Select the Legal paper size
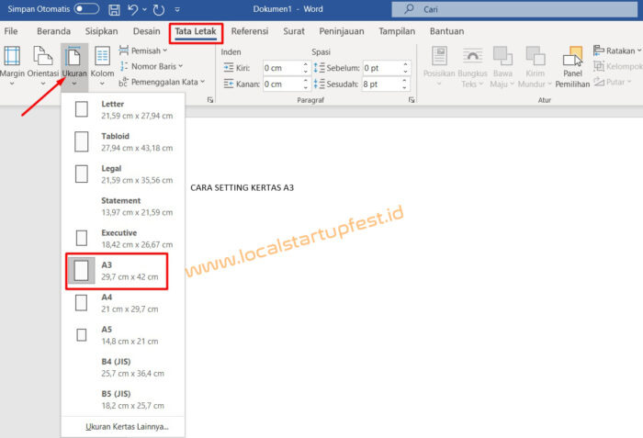Viewport: 643px width, 438px height. 123,174
